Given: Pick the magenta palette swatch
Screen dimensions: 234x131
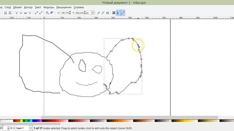Looking at the screenshot, I should [x=41, y=121].
